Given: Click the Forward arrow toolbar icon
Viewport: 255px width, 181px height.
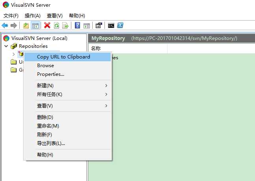Looking at the screenshot, I should [x=14, y=25].
